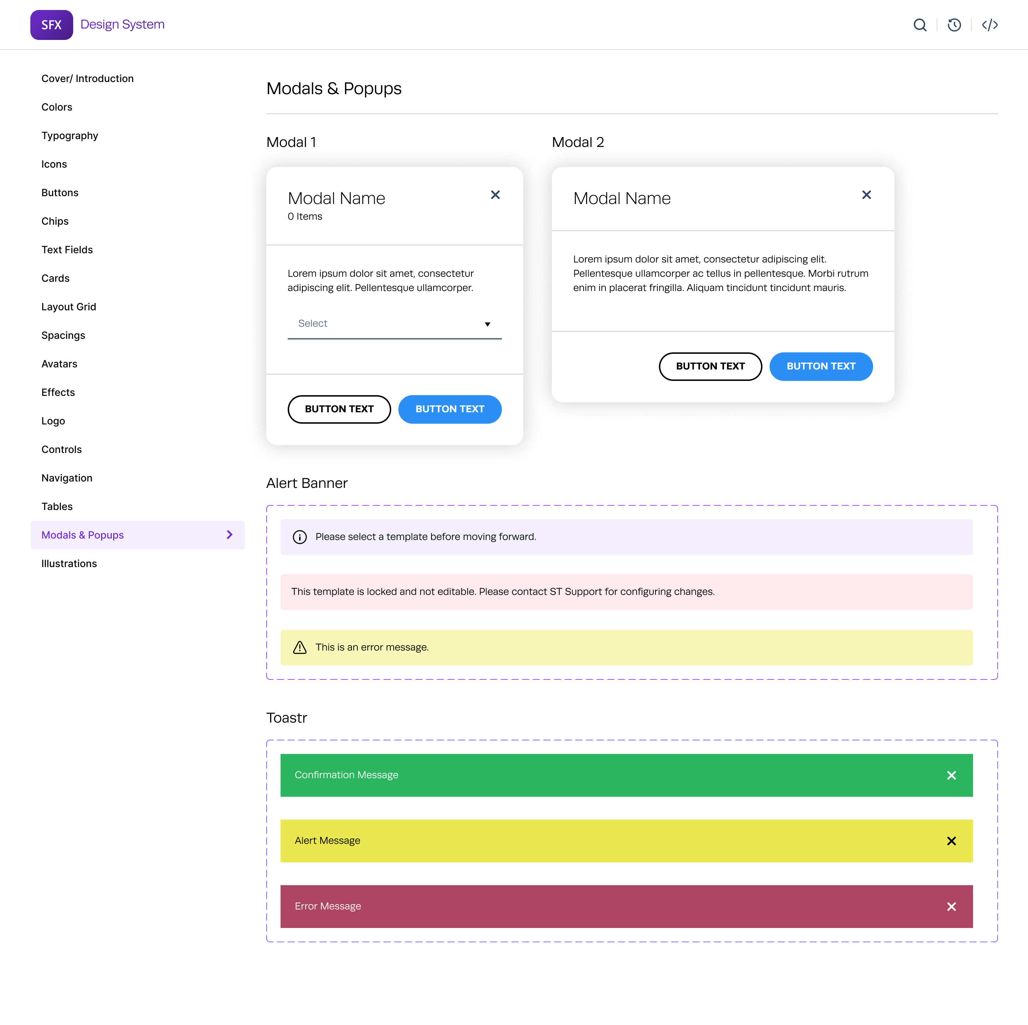The width and height of the screenshot is (1028, 1025).
Task: Click the code brackets icon
Action: 989,25
